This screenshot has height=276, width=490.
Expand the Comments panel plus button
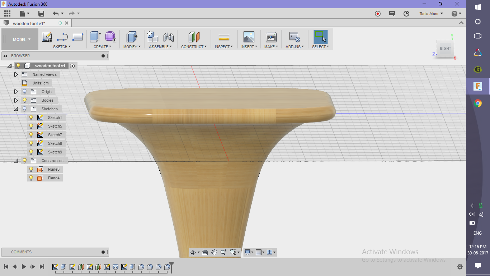point(103,252)
